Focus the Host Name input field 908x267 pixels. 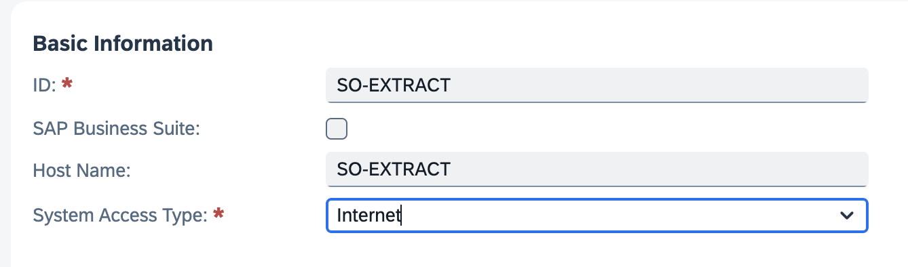pos(597,169)
